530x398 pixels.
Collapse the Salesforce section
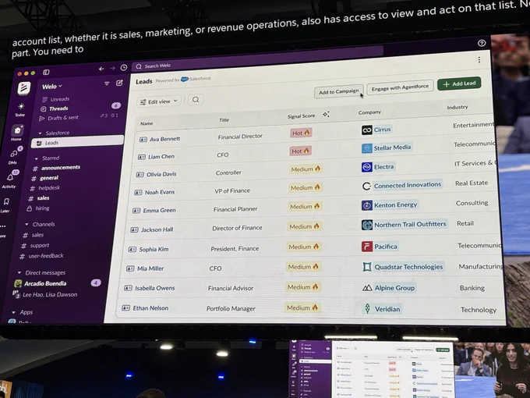[x=41, y=133]
